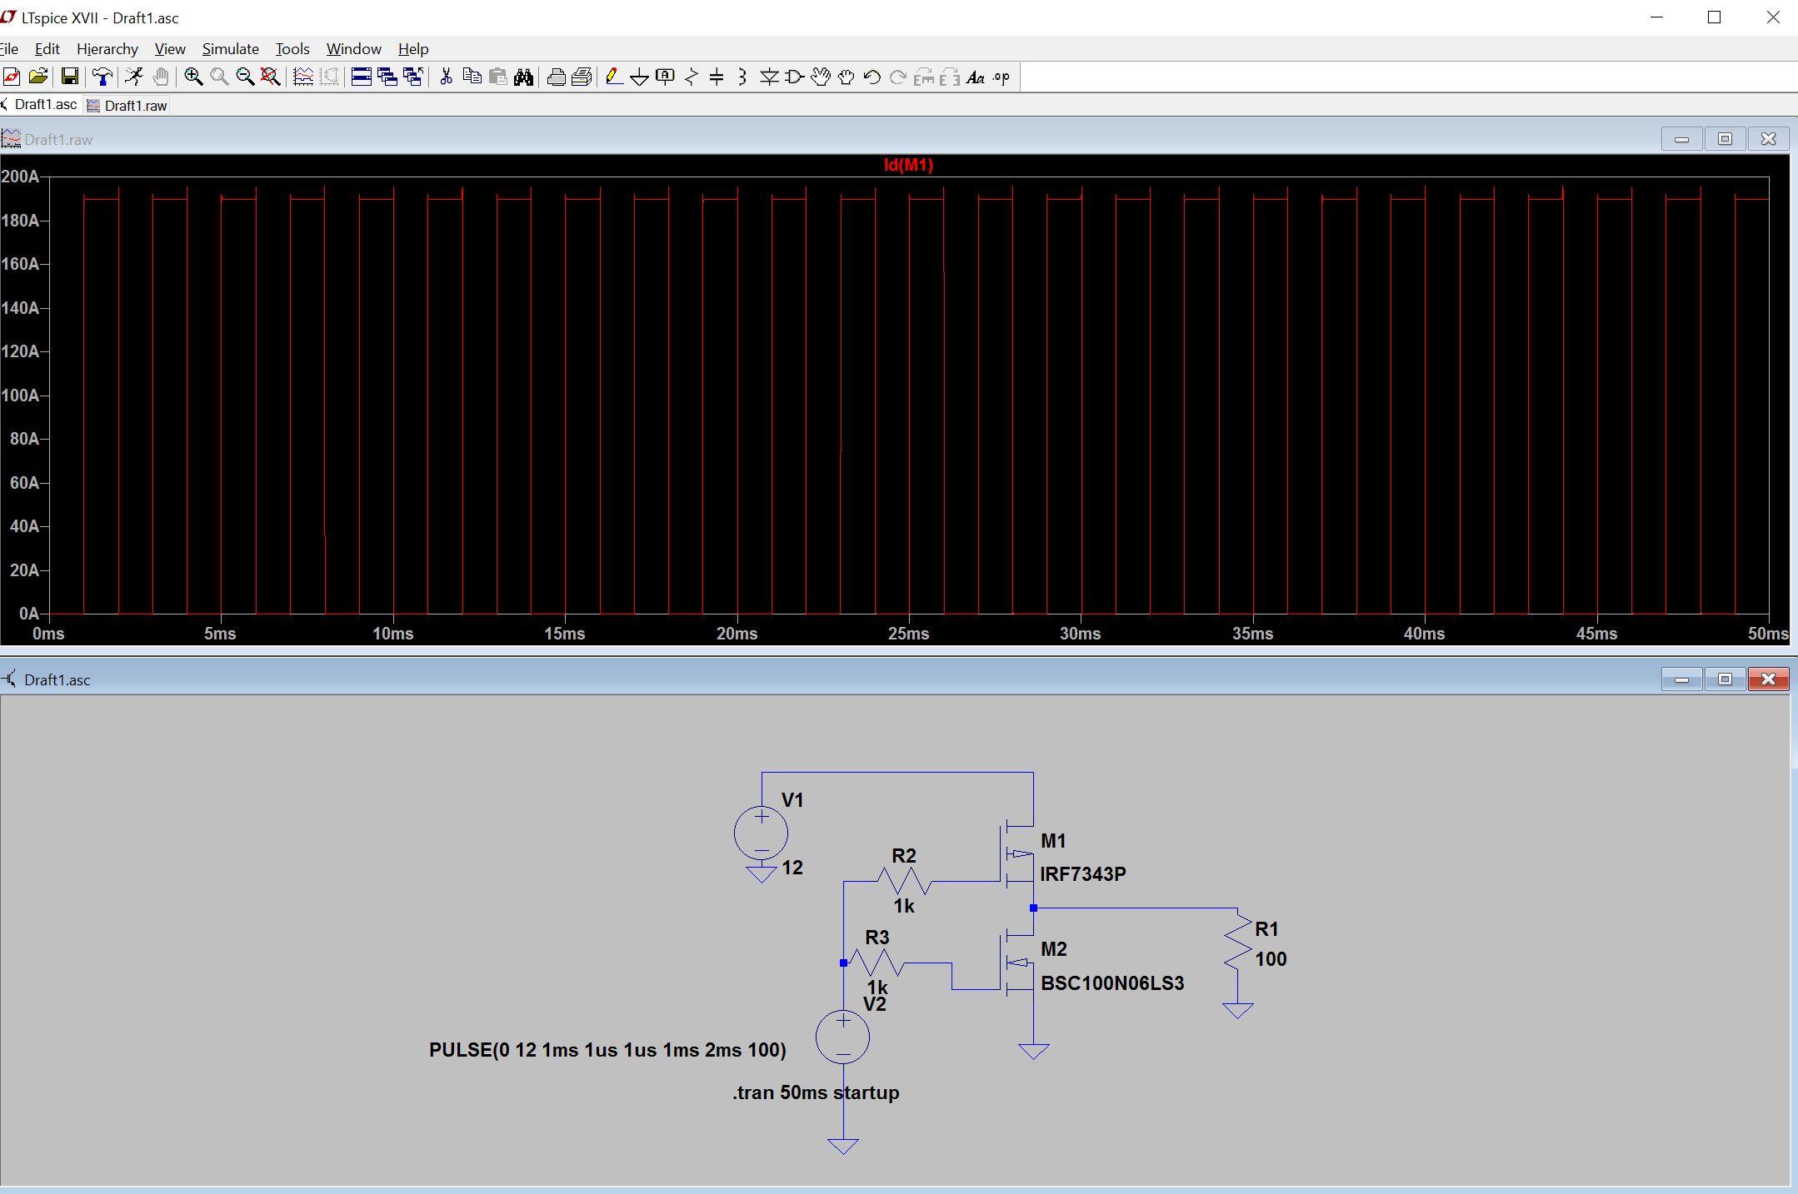Click the 200A vertical axis label
The image size is (1798, 1194).
(x=21, y=177)
